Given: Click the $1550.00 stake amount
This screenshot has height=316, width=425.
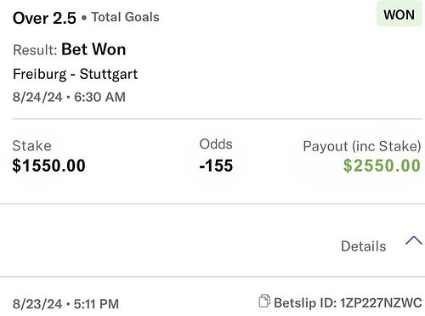Looking at the screenshot, I should point(48,166).
